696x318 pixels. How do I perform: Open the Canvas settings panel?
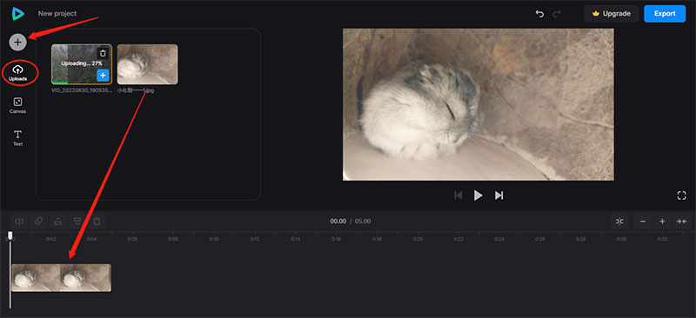pos(17,105)
